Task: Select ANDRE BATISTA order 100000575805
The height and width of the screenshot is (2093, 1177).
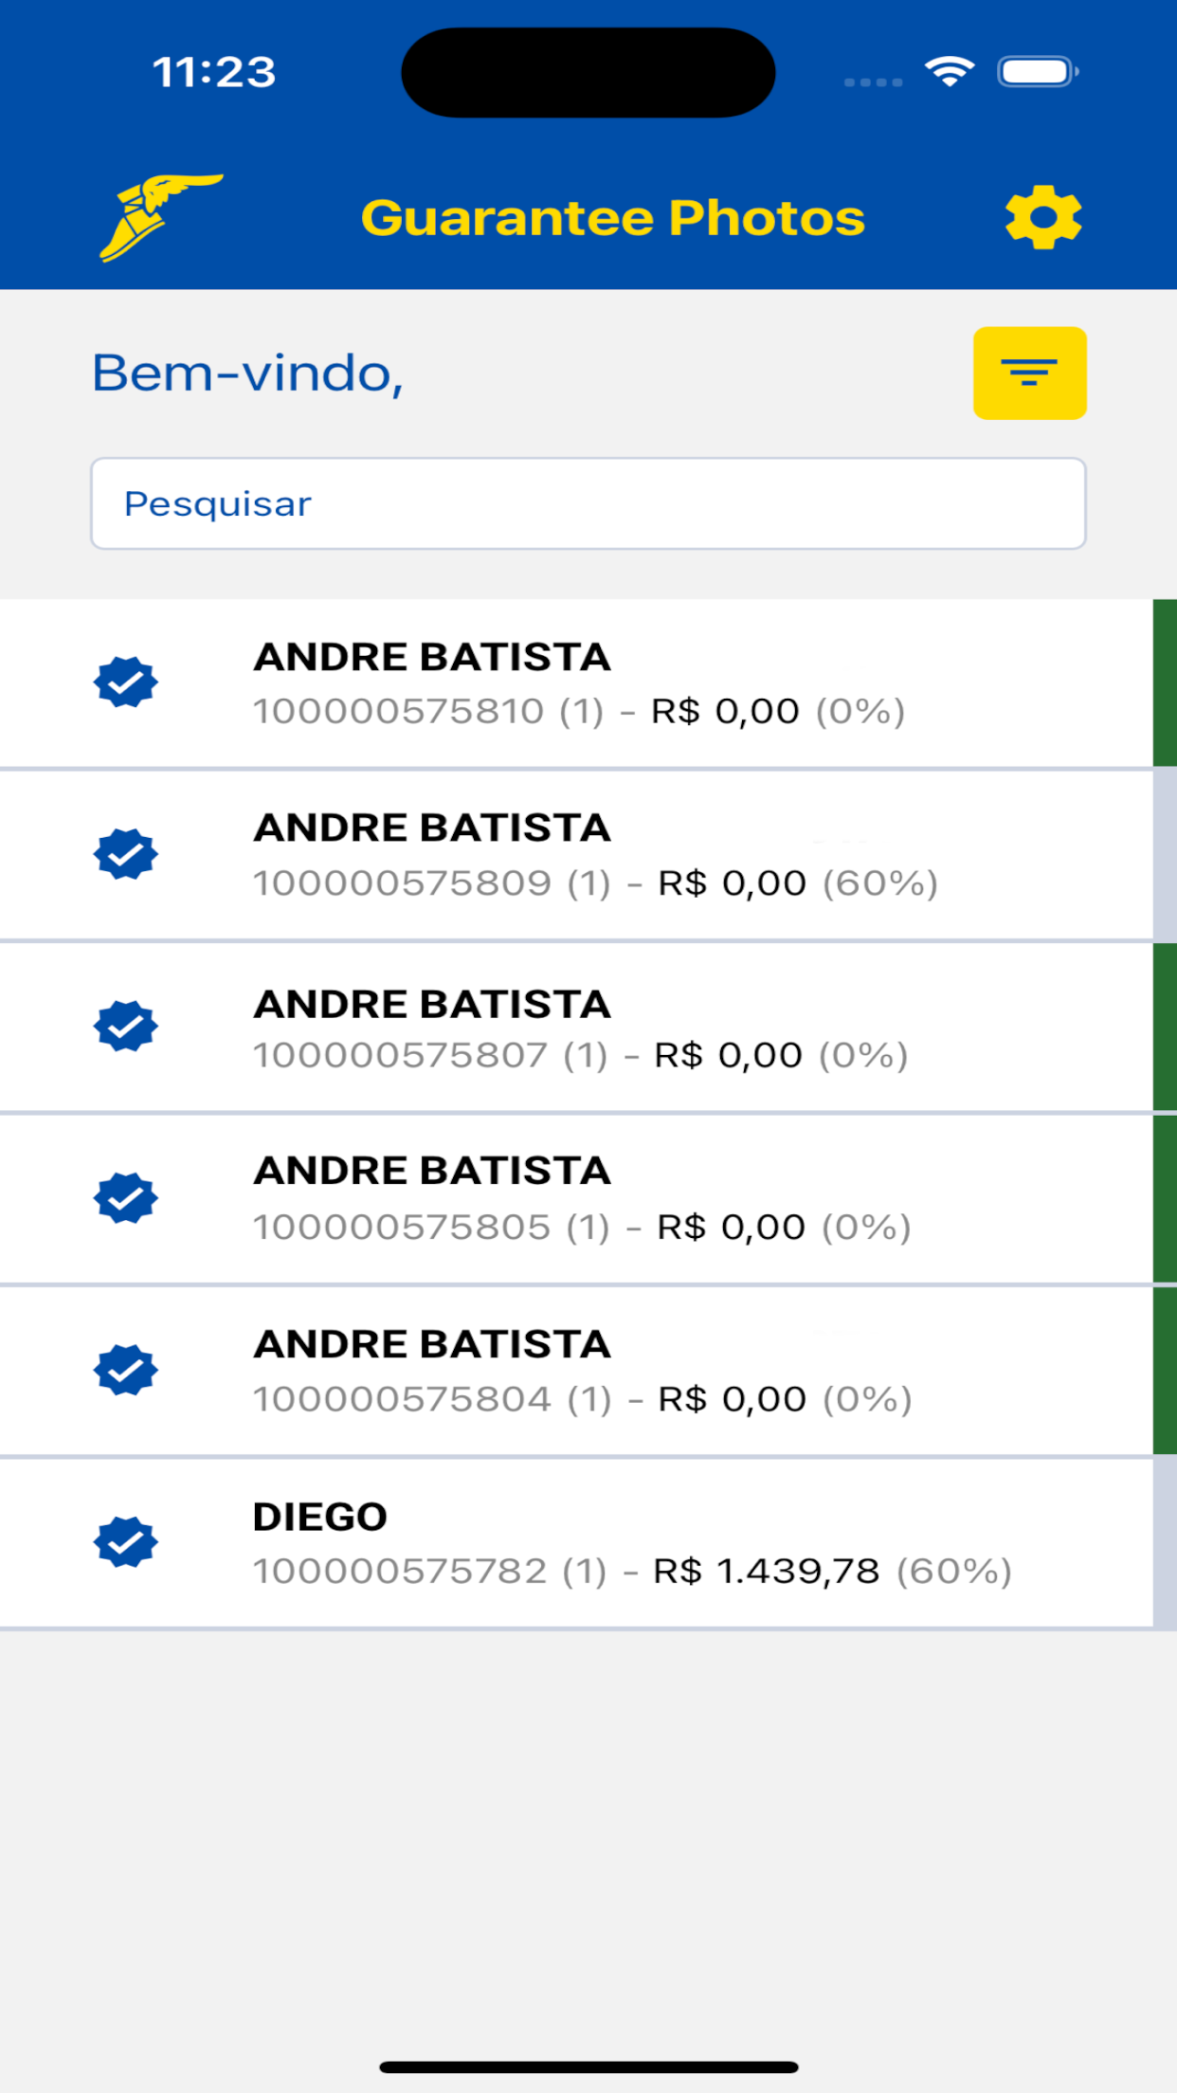Action: click(x=576, y=1199)
